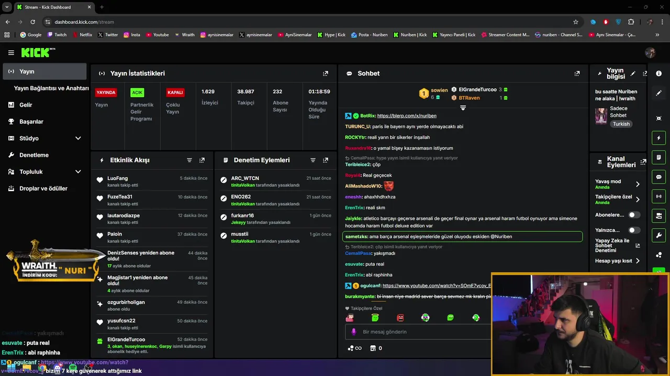Open Droplar ve ödüller page
The image size is (670, 376).
click(x=44, y=189)
